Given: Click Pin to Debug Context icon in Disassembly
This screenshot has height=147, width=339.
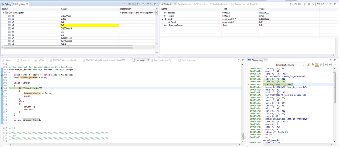Looking at the screenshot, I should click(x=331, y=65).
